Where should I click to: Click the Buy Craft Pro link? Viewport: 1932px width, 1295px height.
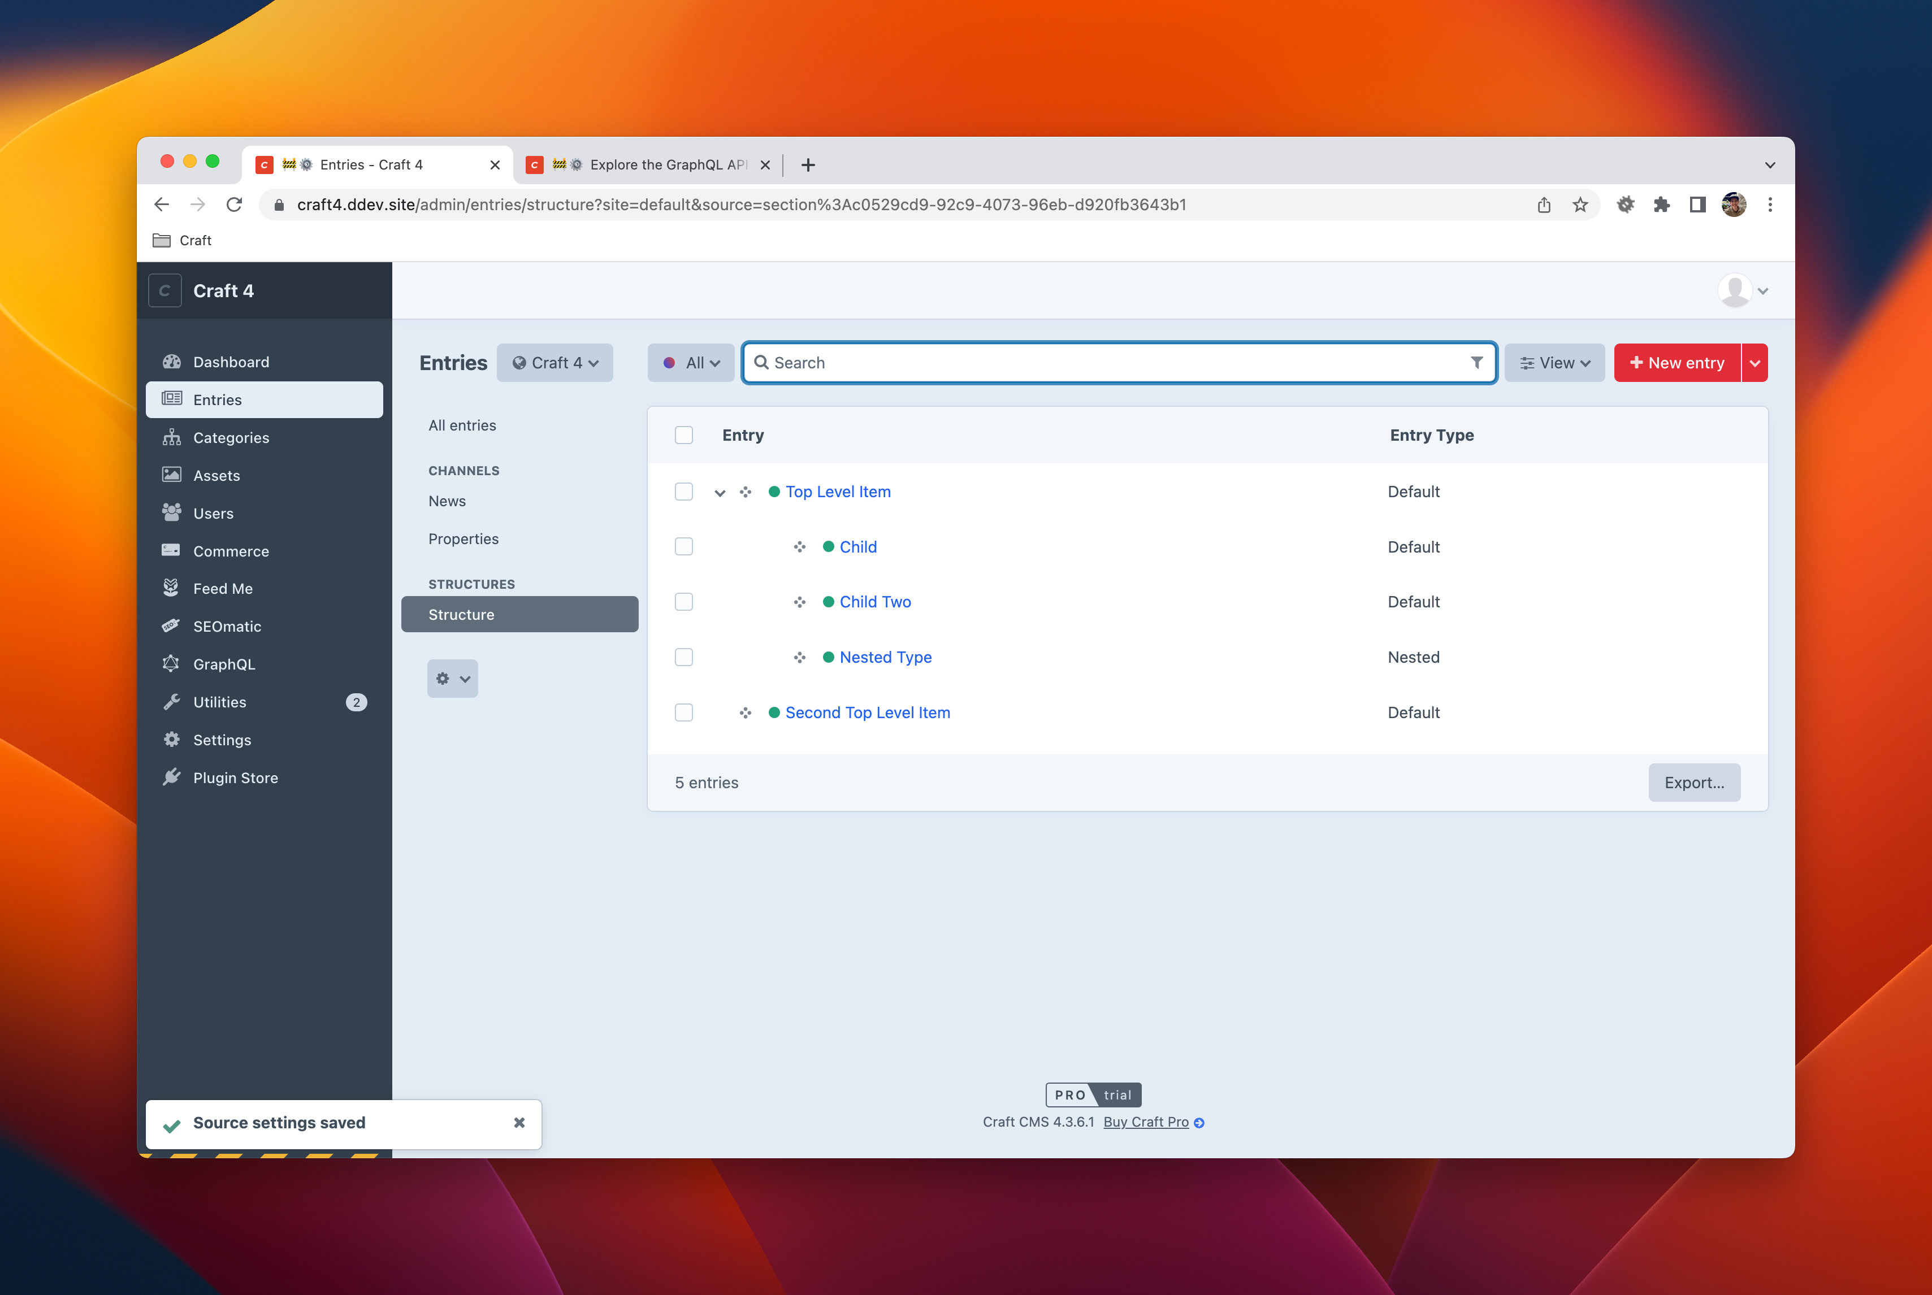[1146, 1122]
